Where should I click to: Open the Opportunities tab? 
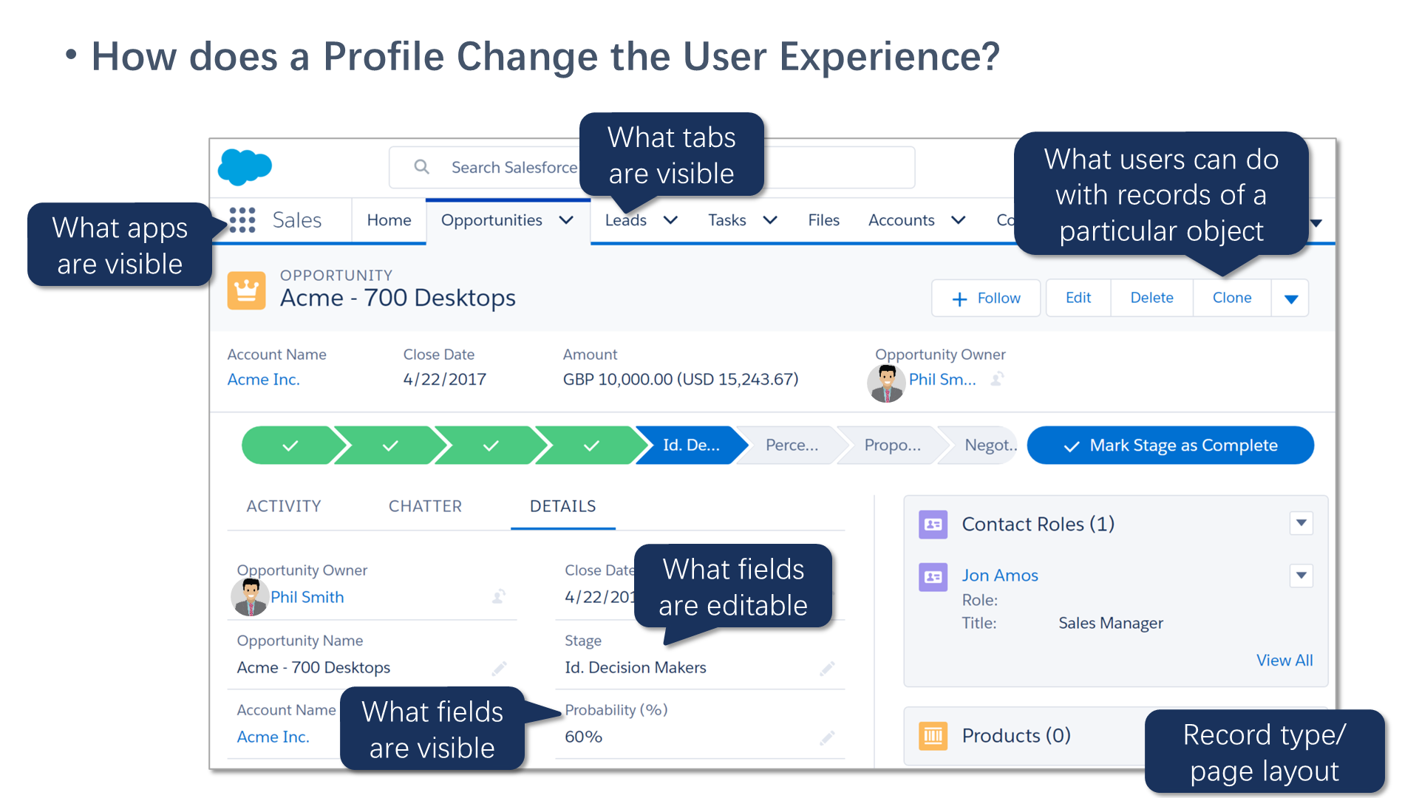click(x=491, y=220)
